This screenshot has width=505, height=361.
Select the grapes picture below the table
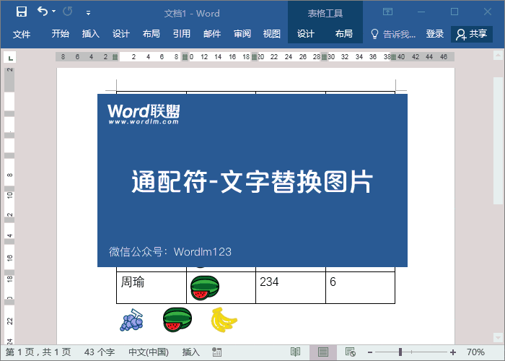pos(131,320)
